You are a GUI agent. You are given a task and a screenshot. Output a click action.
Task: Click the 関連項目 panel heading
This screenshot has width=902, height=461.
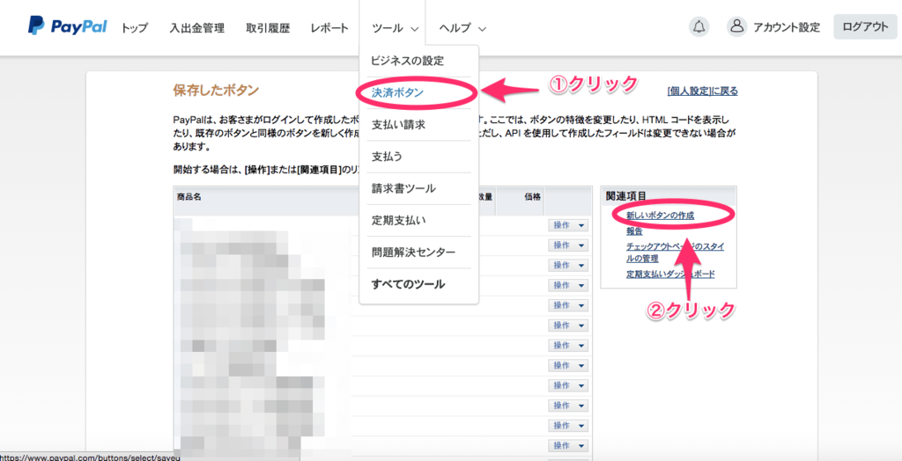tap(626, 196)
